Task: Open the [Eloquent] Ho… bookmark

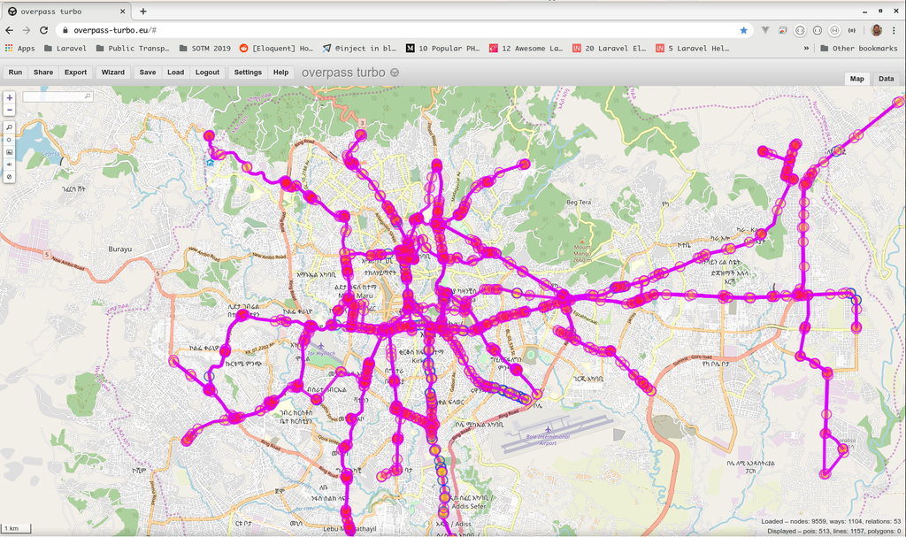Action: 276,49
